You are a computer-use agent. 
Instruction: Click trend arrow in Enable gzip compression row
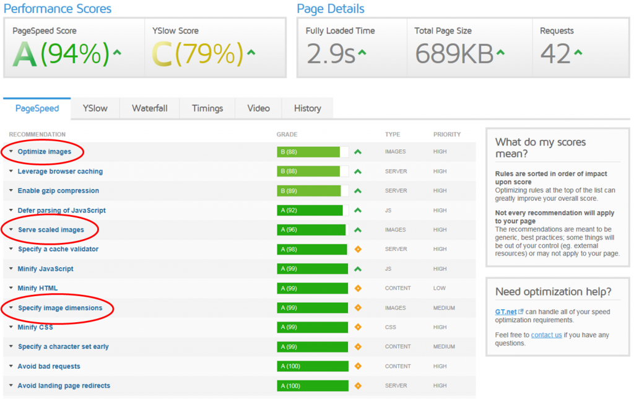[x=357, y=191]
